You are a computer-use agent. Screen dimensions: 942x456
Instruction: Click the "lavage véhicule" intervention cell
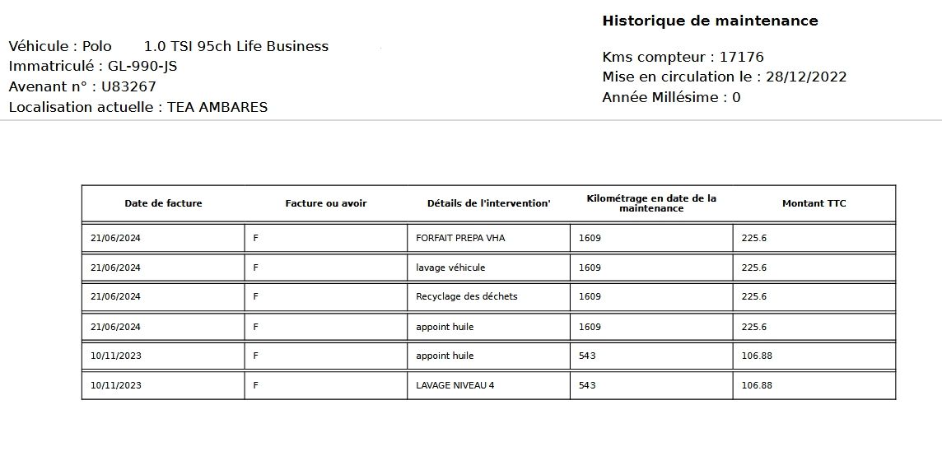coord(450,268)
